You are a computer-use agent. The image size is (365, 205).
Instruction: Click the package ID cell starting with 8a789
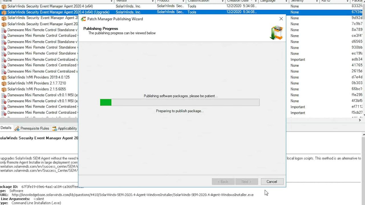357,30
